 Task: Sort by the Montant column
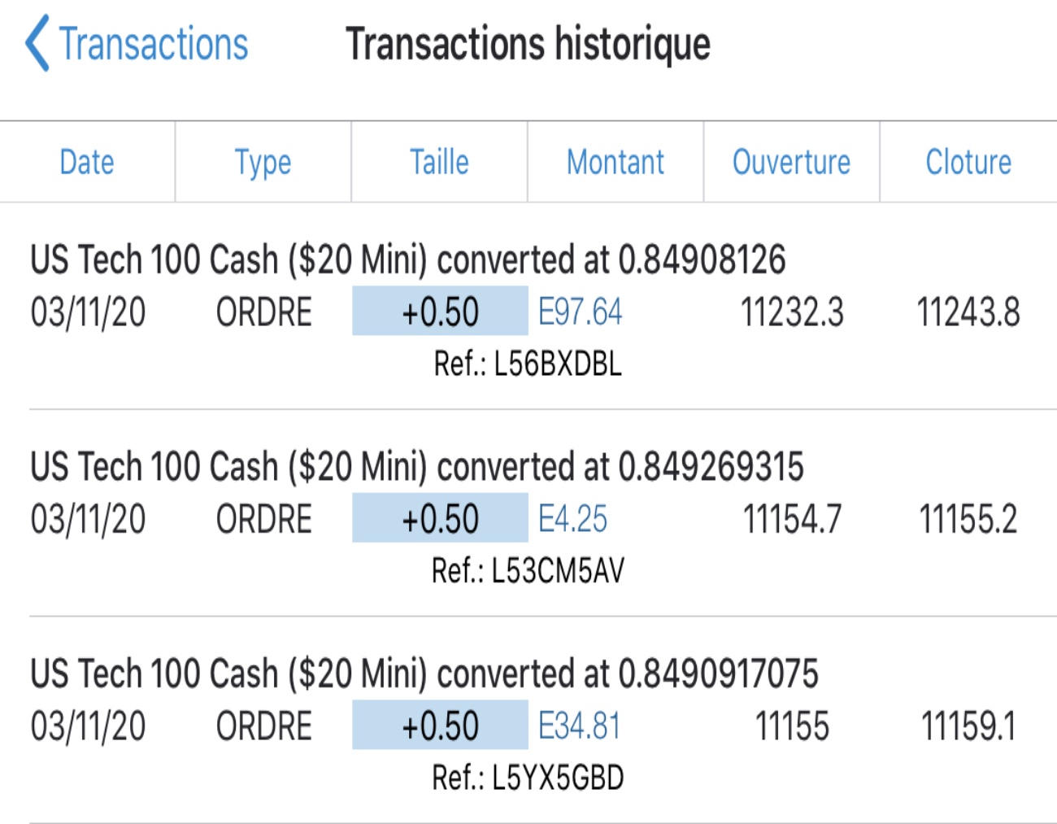point(615,162)
